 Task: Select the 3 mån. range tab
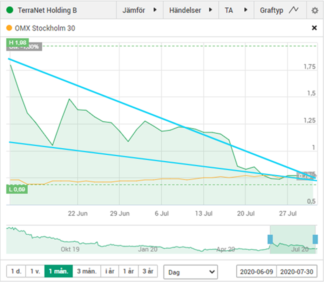[87, 271]
